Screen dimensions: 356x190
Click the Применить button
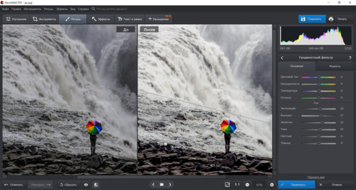coord(297,184)
